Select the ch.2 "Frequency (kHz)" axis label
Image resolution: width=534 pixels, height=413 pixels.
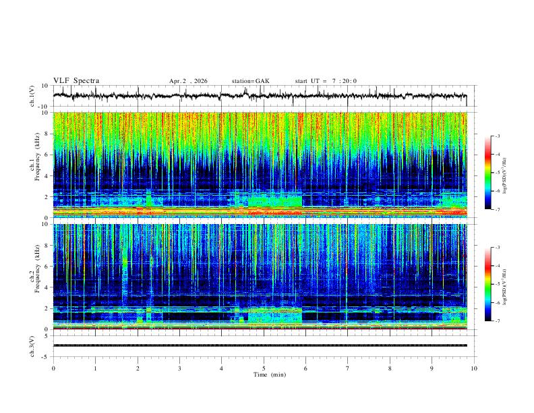(37, 269)
